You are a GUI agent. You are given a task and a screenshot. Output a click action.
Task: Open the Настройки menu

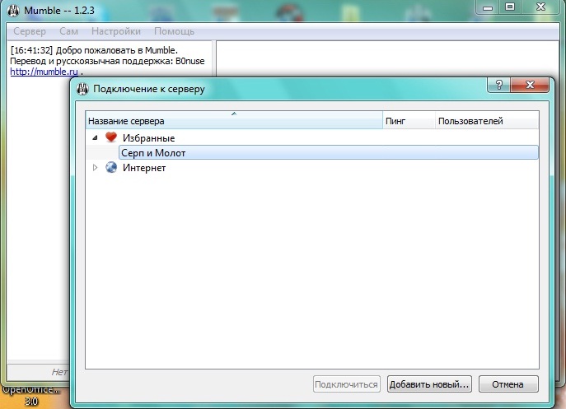point(116,31)
